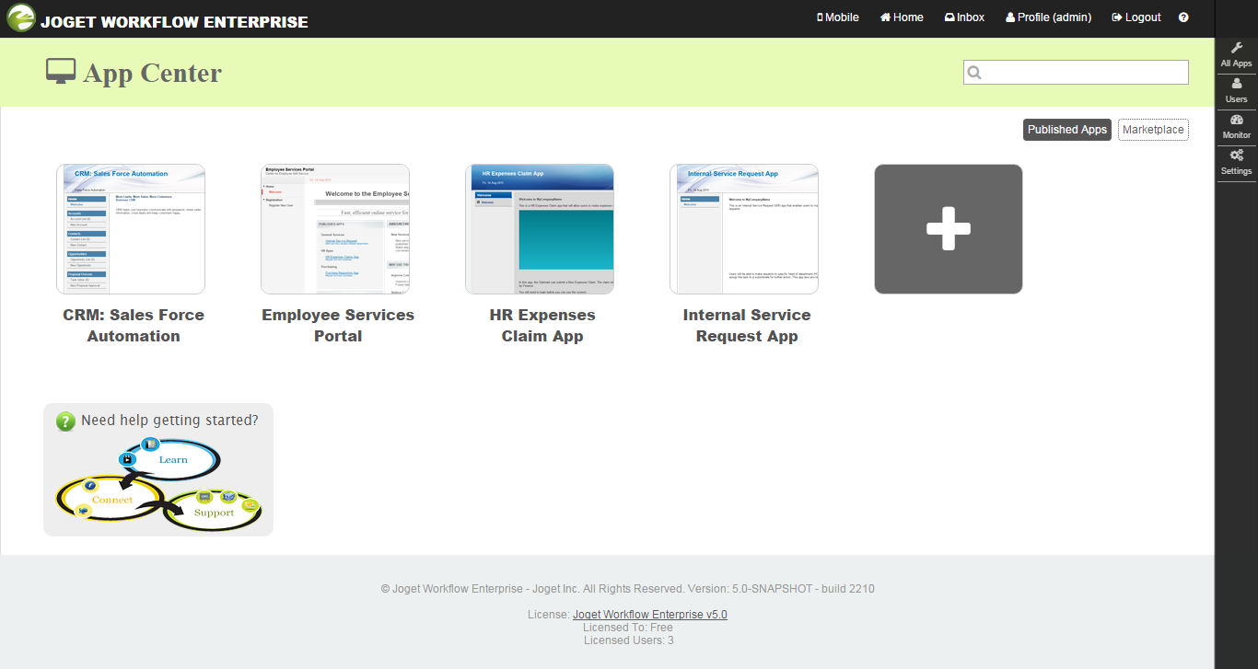Open Internal Service Request App thumbnail
1258x669 pixels.
pos(744,229)
